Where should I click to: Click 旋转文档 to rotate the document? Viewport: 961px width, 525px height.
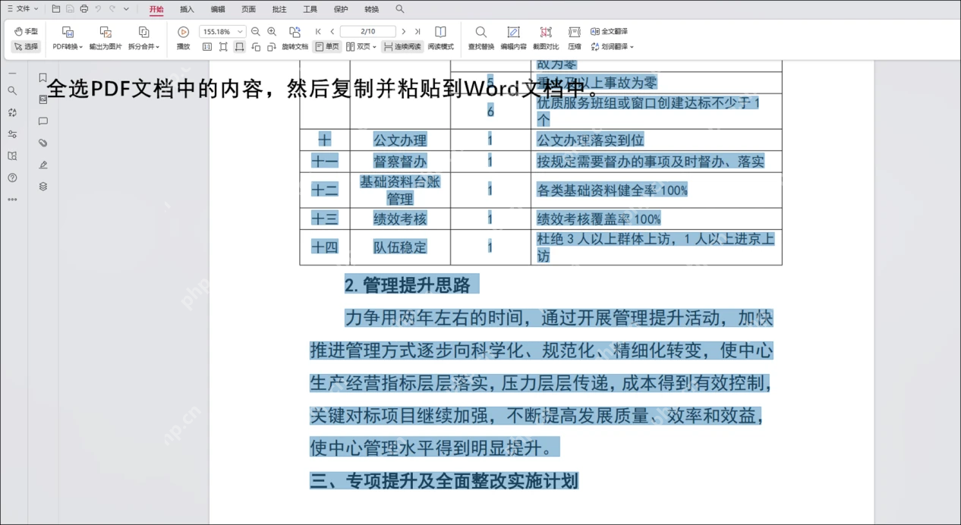tap(296, 46)
